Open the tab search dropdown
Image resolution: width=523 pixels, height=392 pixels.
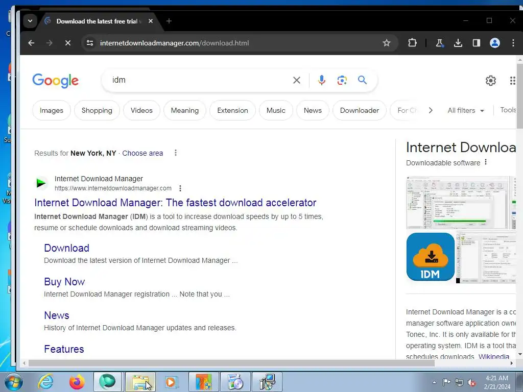click(30, 21)
